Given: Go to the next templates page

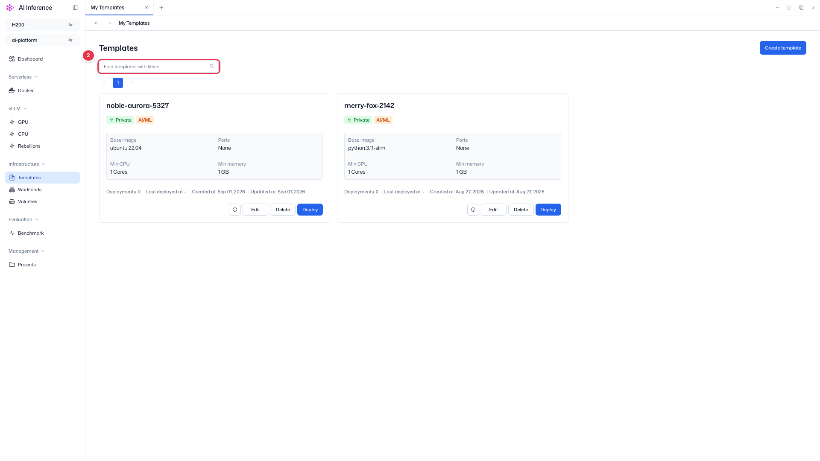Looking at the screenshot, I should click(132, 83).
